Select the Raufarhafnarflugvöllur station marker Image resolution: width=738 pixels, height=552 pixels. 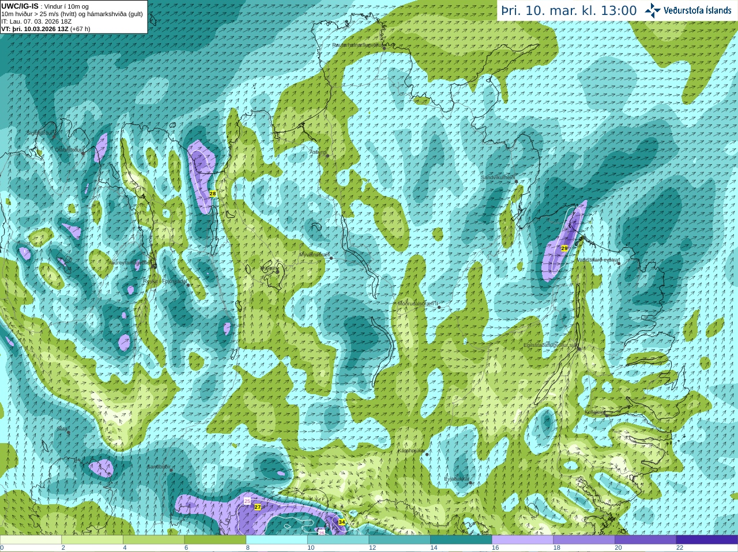click(385, 48)
